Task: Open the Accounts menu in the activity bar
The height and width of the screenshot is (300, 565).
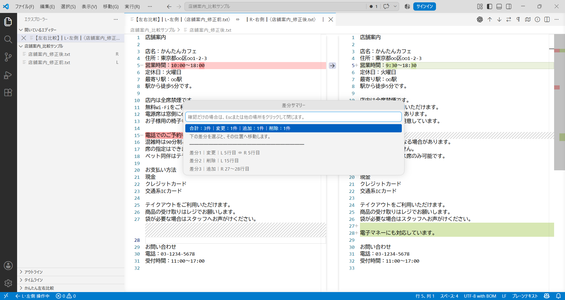Action: 8,266
